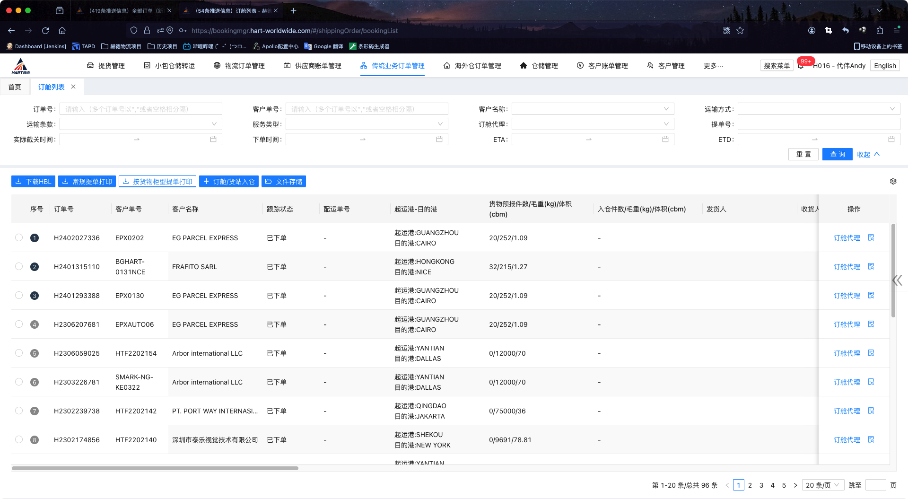This screenshot has height=499, width=908.
Task: Select radio button for order H2306059025
Action: pyautogui.click(x=19, y=353)
